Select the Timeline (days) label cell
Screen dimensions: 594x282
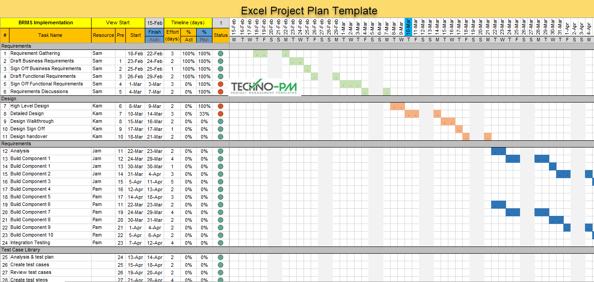tap(188, 23)
